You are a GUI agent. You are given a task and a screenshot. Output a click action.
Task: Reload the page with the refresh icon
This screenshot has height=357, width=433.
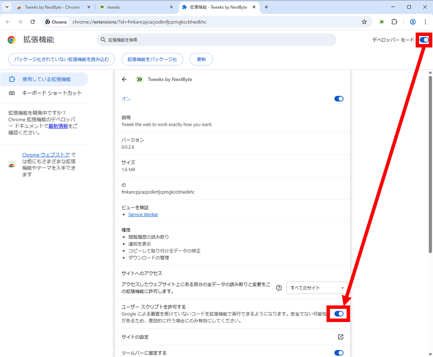tap(32, 22)
